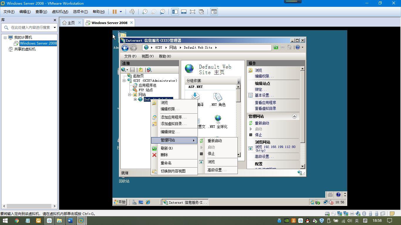Viewport: 401px width, 225px height.
Task: Click library horizontal scrollbar right arrow
Action: coord(54,206)
